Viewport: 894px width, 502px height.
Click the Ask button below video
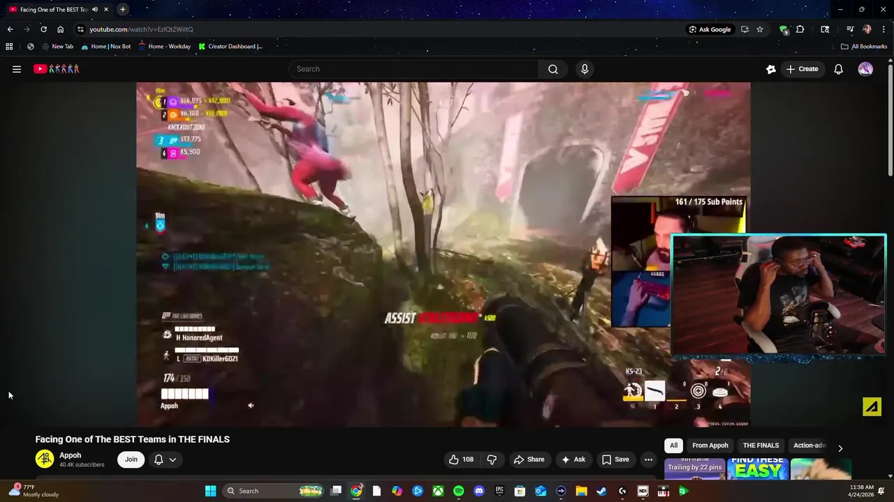tap(573, 459)
